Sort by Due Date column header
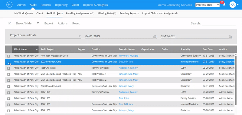 (208, 49)
